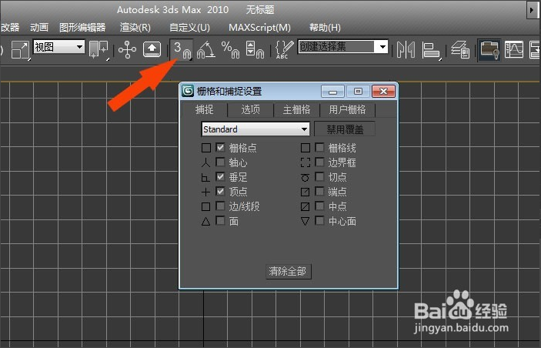Open the 视图 reference coordinate dropdown
This screenshot has height=348, width=541.
pos(58,46)
